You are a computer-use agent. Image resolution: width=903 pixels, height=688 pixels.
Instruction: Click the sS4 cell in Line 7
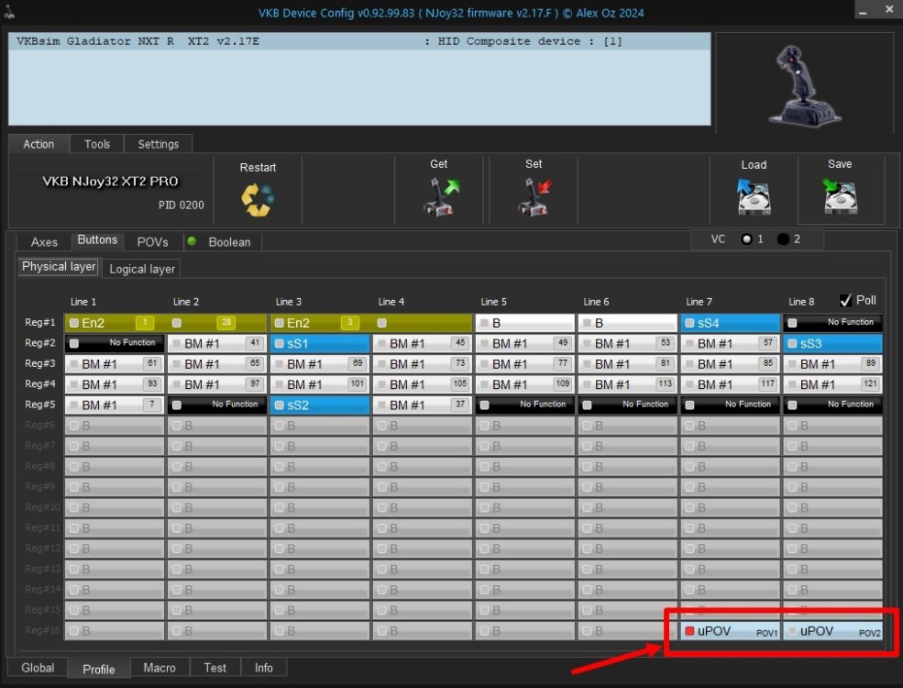pyautogui.click(x=730, y=323)
